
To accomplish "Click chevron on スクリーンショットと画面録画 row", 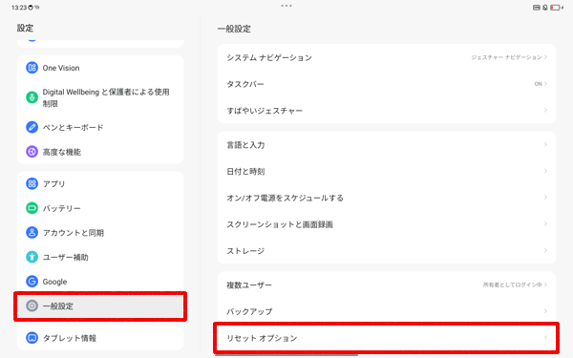I will 545,224.
